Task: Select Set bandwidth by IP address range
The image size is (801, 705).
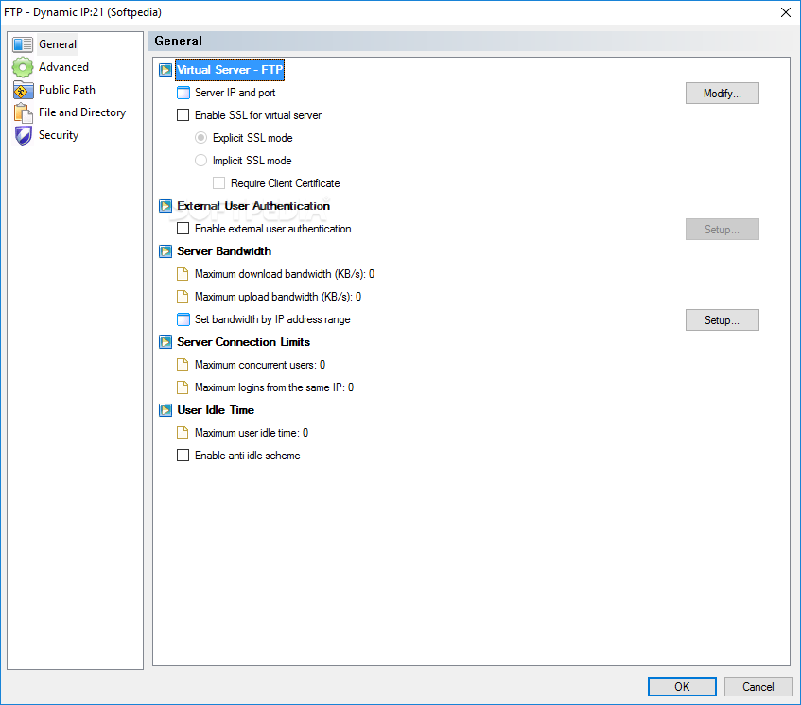Action: pos(272,319)
